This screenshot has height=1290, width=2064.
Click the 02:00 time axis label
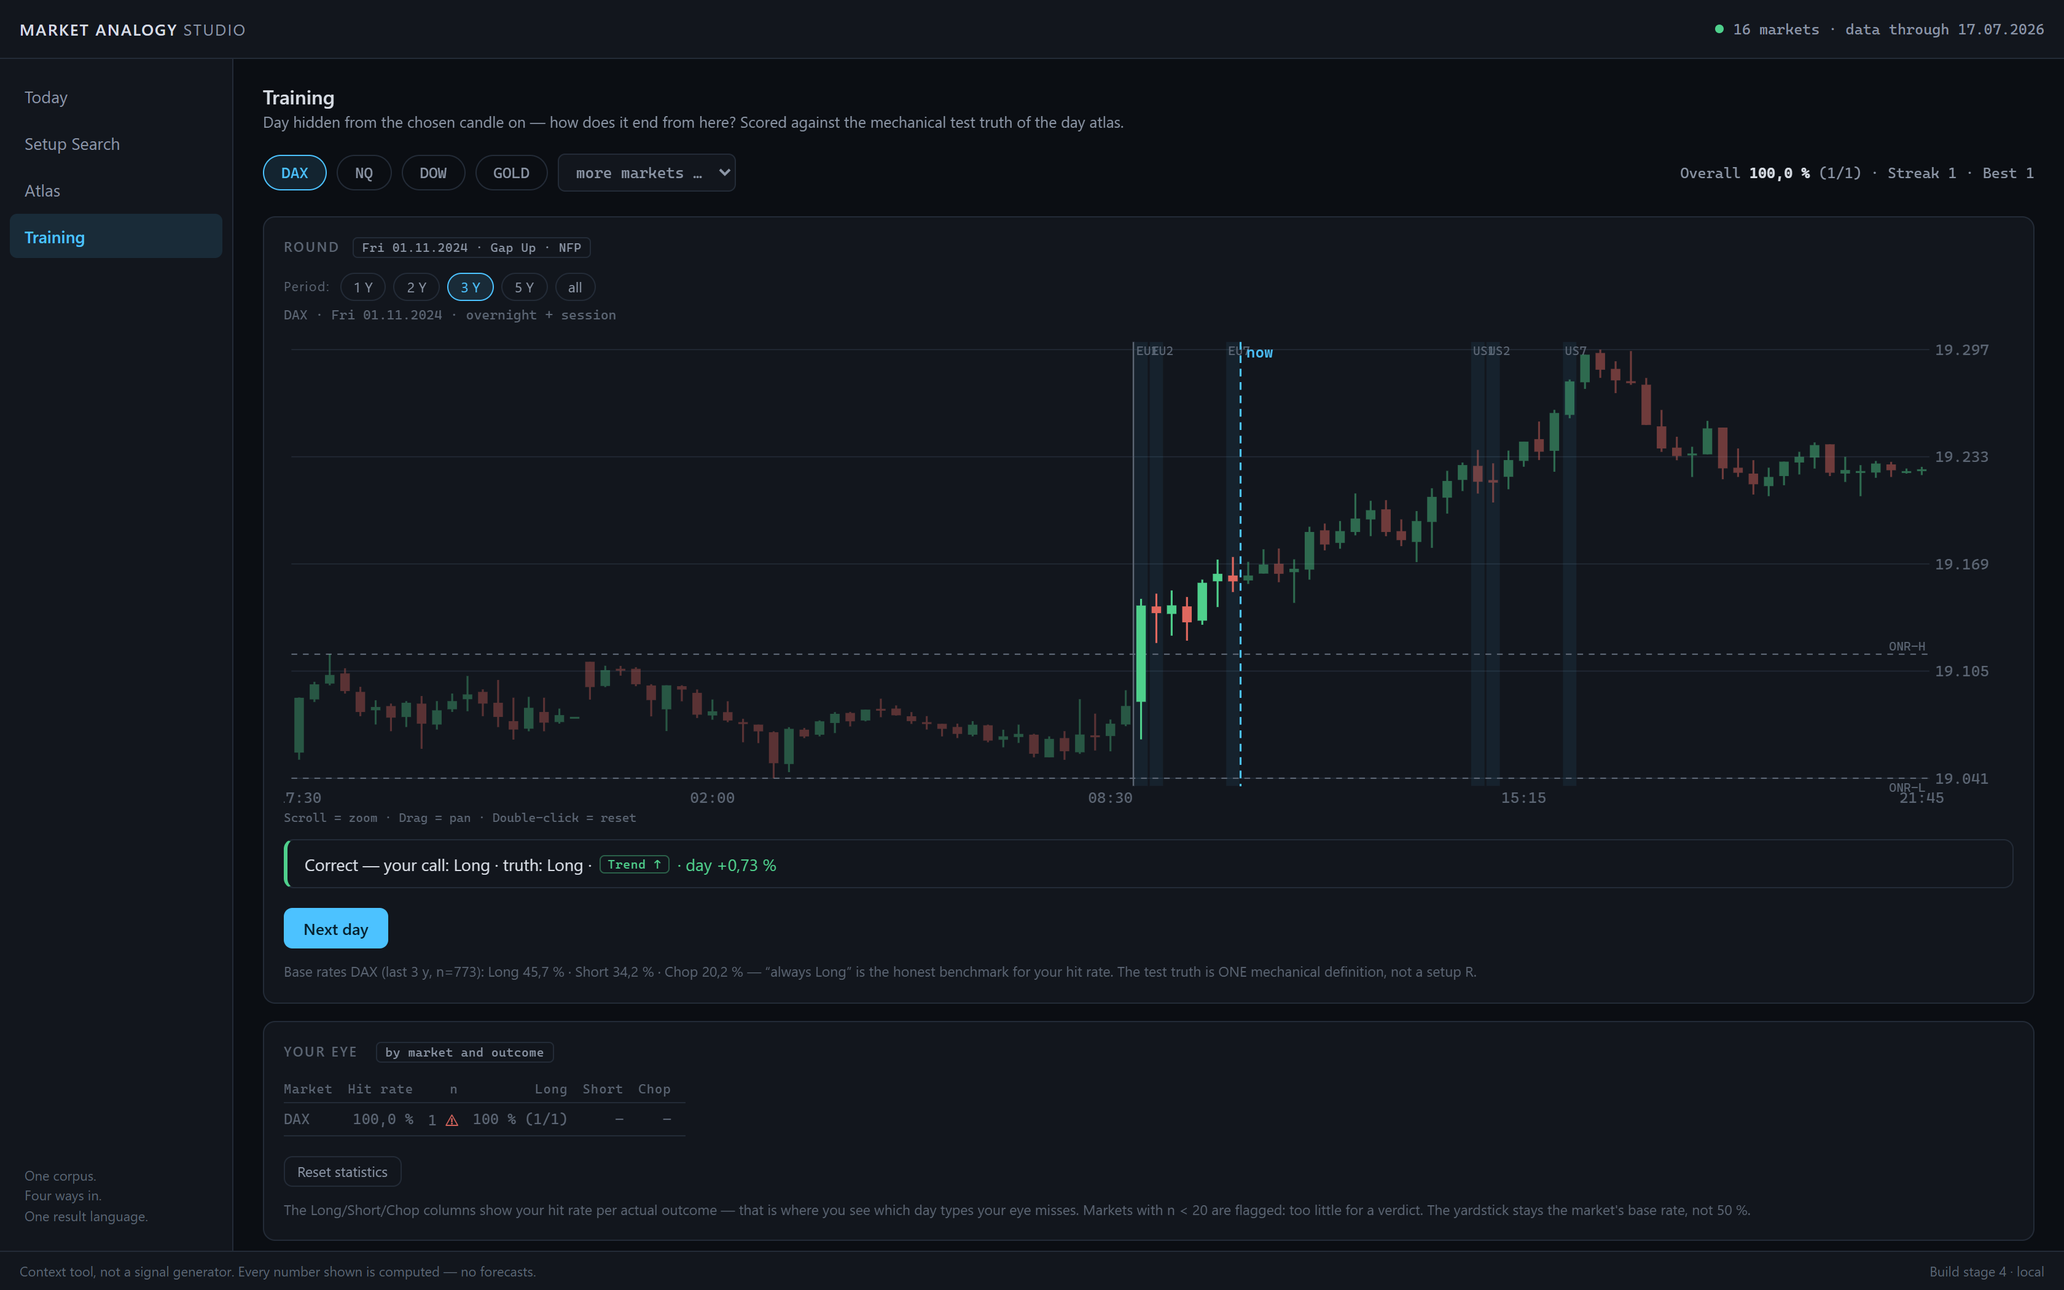[712, 798]
